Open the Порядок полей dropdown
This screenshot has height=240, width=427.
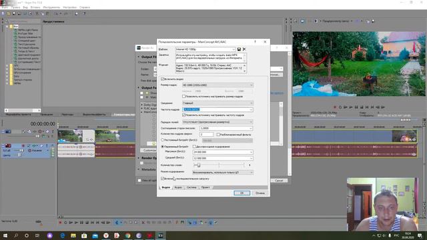click(x=218, y=122)
